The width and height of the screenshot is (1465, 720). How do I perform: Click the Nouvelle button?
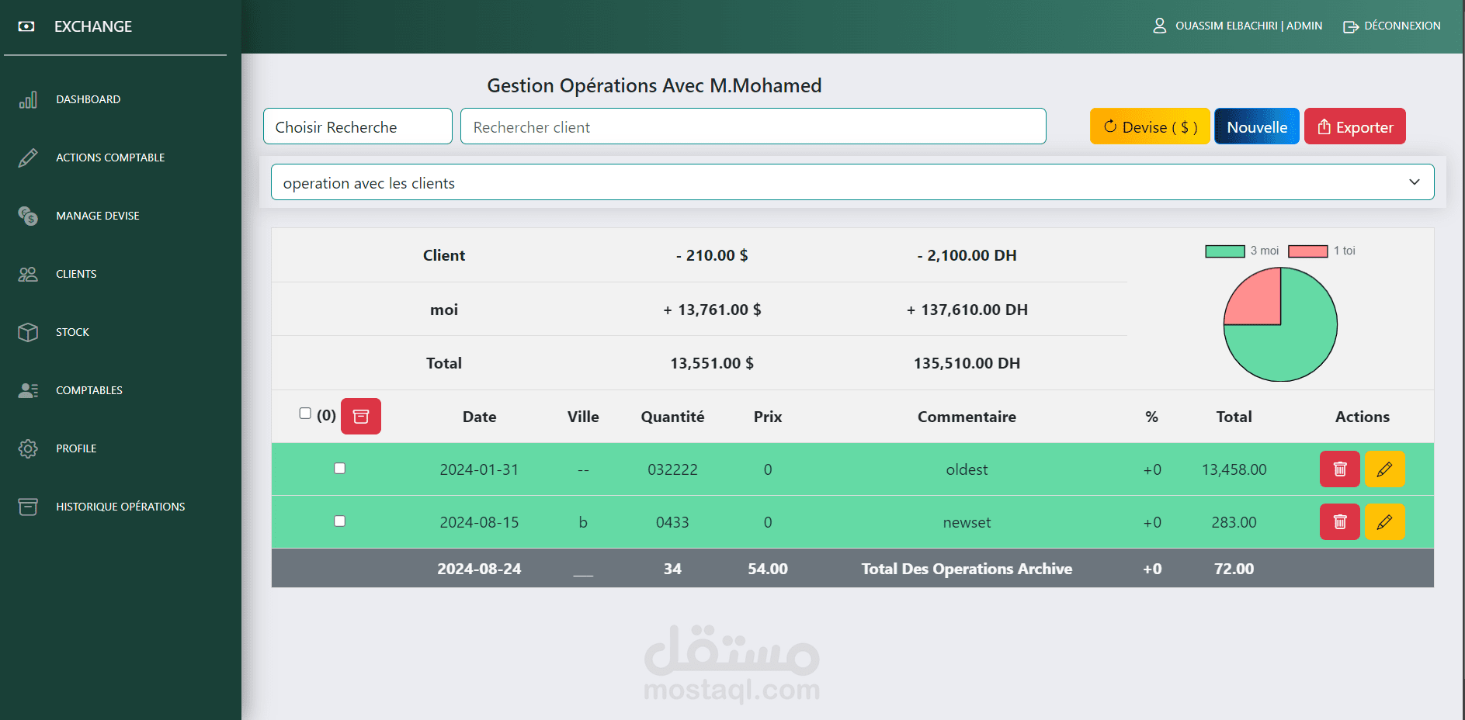[1256, 126]
